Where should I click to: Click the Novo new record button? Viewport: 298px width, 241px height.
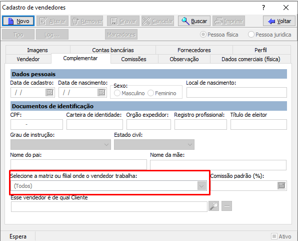click(18, 21)
